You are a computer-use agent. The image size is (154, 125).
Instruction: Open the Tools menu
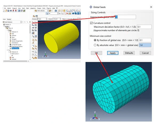pyautogui.click(x=44, y=8)
